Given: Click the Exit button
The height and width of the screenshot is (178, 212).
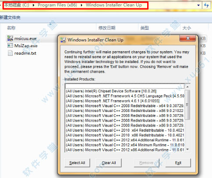Looking at the screenshot, I should 178,163.
